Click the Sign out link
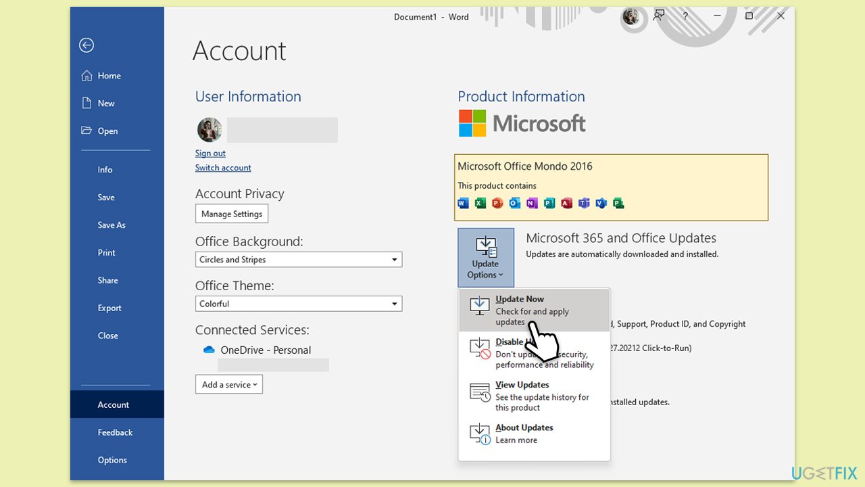Image resolution: width=865 pixels, height=487 pixels. coord(210,154)
